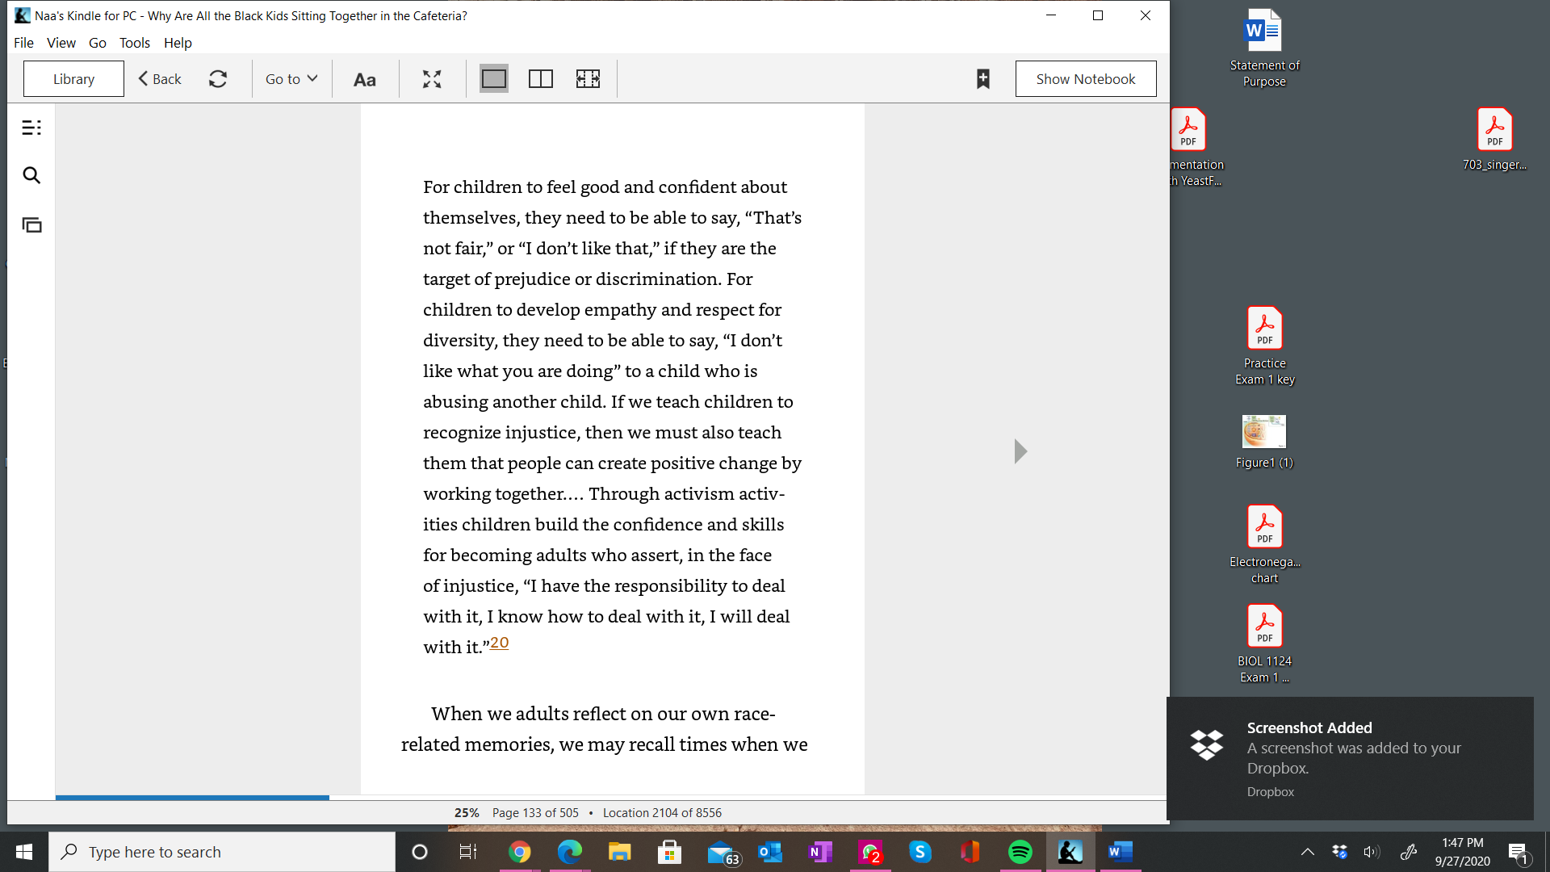
Task: Open font settings Aa
Action: click(x=365, y=79)
